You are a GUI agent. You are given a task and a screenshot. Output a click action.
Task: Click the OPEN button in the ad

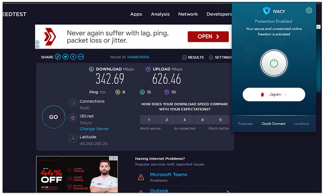[208, 37]
